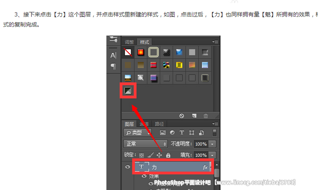Image resolution: width=318 pixels, height=190 pixels.
Task: Click the layers panel scrollbar thumb
Action: coord(217,173)
